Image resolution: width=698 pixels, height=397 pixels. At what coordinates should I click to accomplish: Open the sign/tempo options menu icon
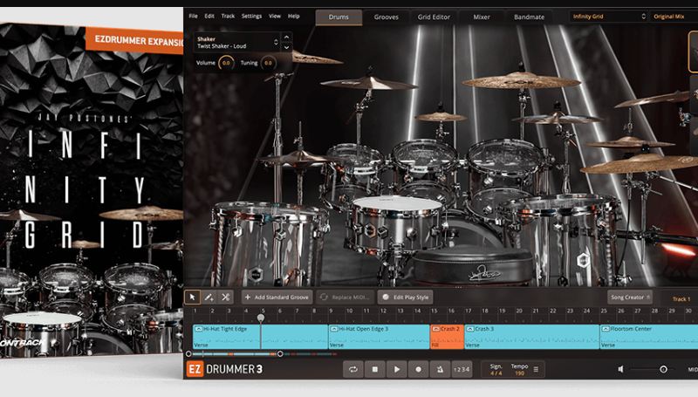coord(536,369)
